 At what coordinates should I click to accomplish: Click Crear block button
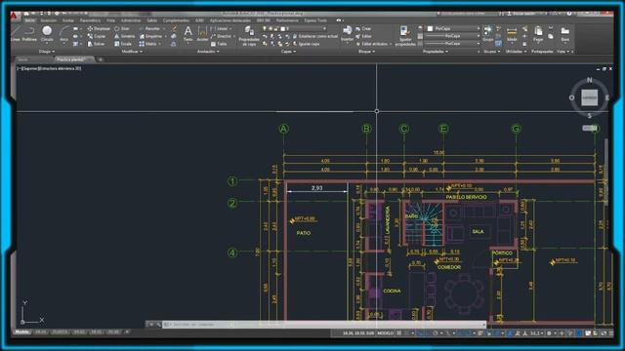pos(363,28)
